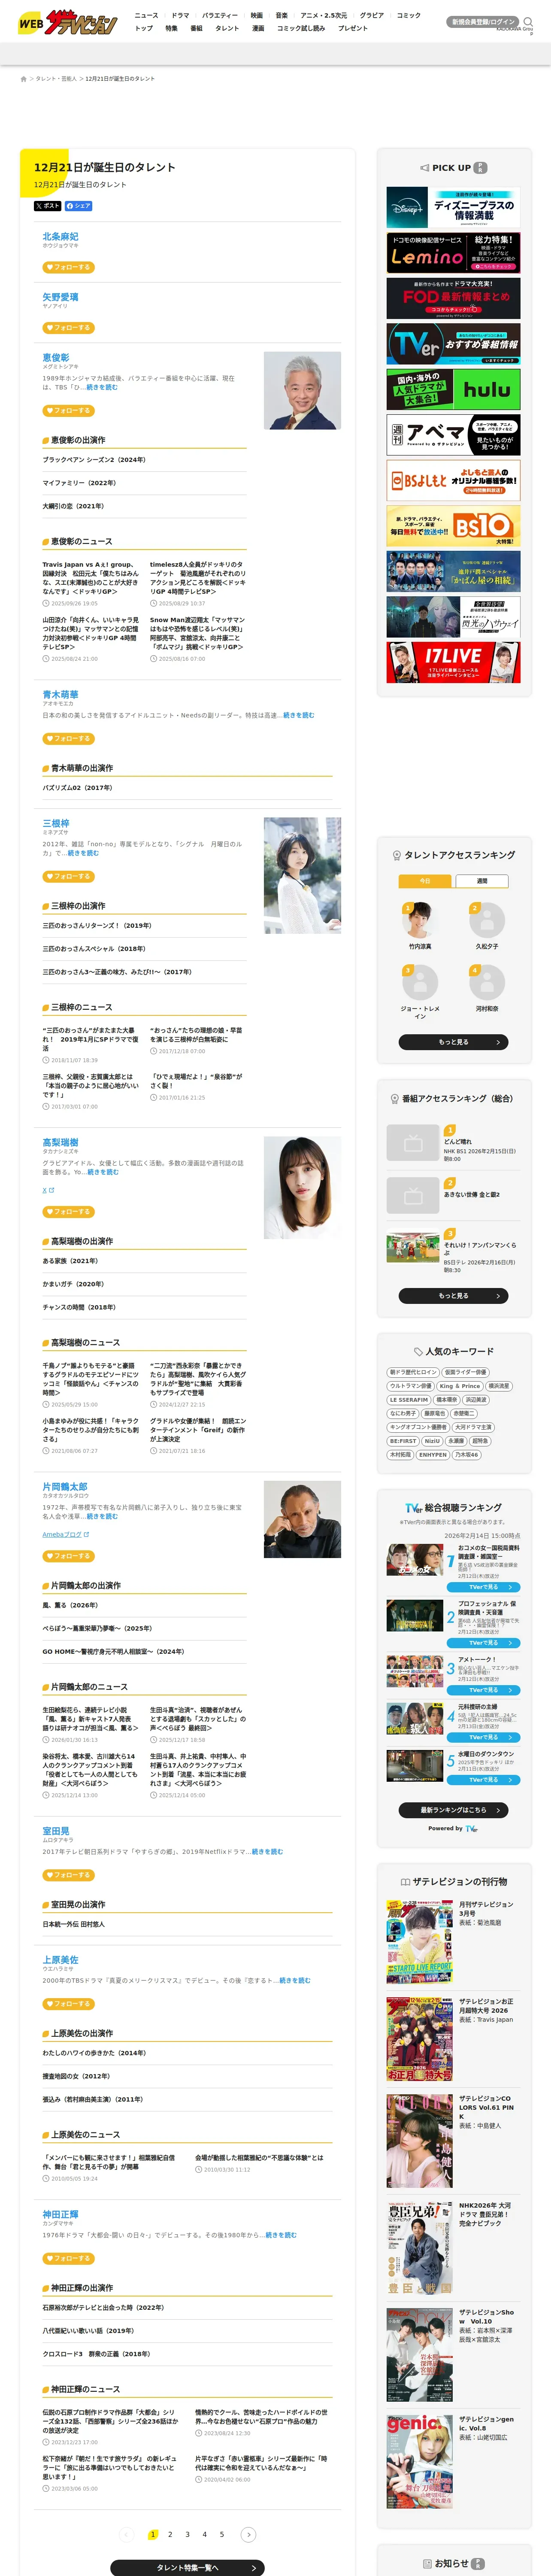Open the search magnifier icon in header
Screen dimensions: 551x2576
coord(528,21)
